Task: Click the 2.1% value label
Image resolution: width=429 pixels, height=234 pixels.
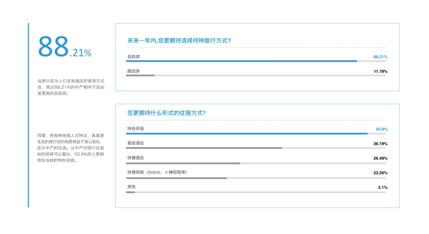Action: (x=383, y=187)
